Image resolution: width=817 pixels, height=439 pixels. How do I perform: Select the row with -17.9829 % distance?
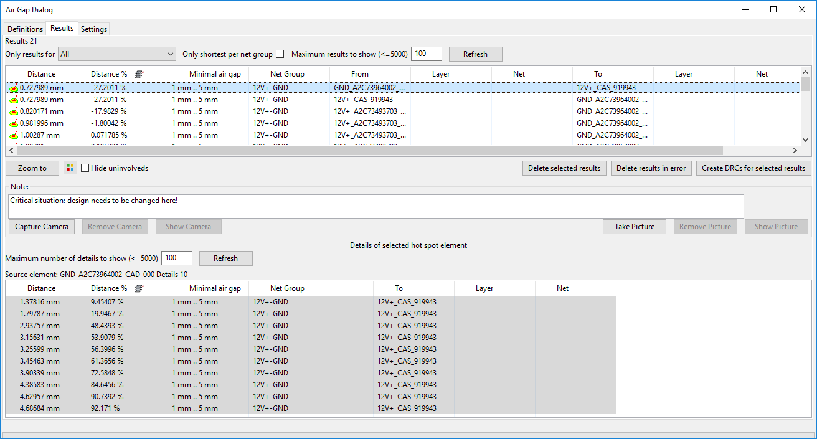click(x=404, y=111)
